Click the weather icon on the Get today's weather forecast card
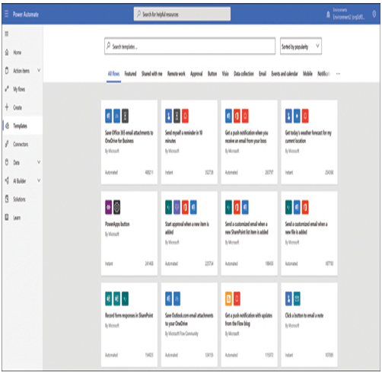This screenshot has width=382, height=373. [297, 116]
